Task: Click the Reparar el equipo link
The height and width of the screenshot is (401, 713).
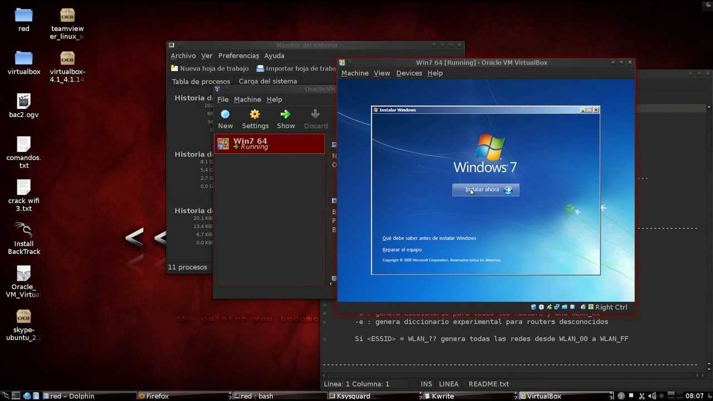Action: pyautogui.click(x=402, y=250)
